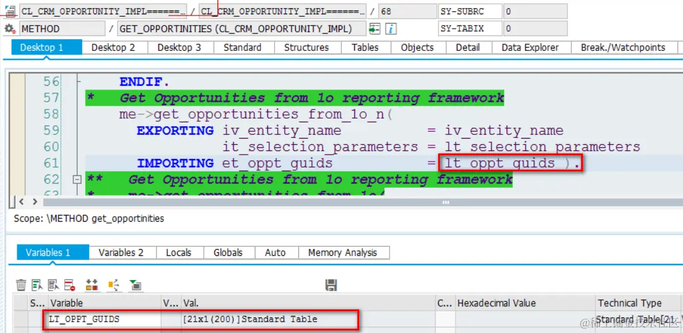This screenshot has height=333, width=683.
Task: Click the gray-lined list icon with cursor
Action: coord(53,285)
